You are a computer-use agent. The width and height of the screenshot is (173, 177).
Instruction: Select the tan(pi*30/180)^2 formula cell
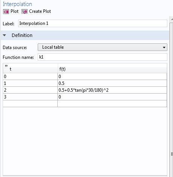coord(112,90)
